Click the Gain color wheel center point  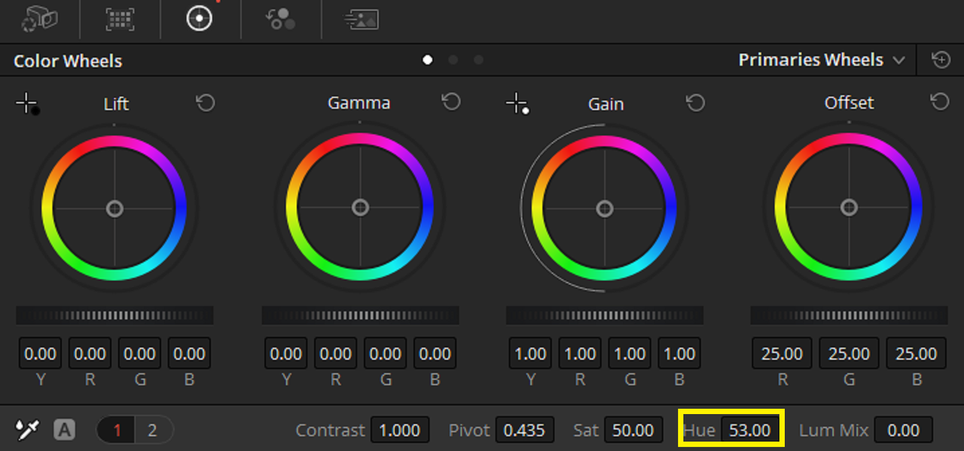605,208
